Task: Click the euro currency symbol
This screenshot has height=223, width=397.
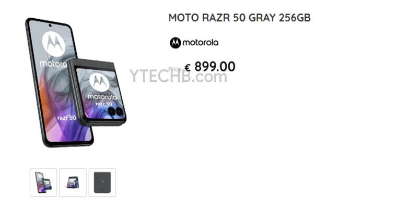Action: 188,67
